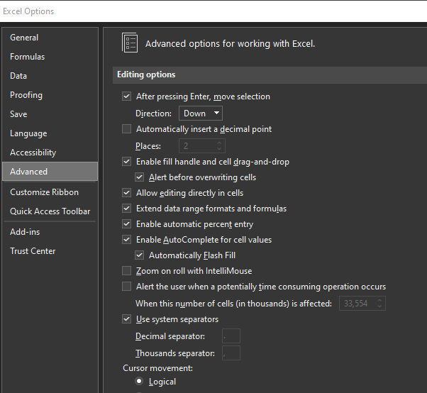Screen dimensions: 427x393
Task: Uncheck 'Enable fill handle and cell drag-and-drop'
Action: (127, 162)
